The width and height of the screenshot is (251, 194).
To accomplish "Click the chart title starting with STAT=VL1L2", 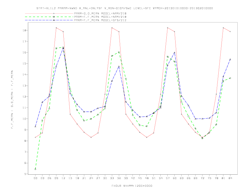I will 125,8.
